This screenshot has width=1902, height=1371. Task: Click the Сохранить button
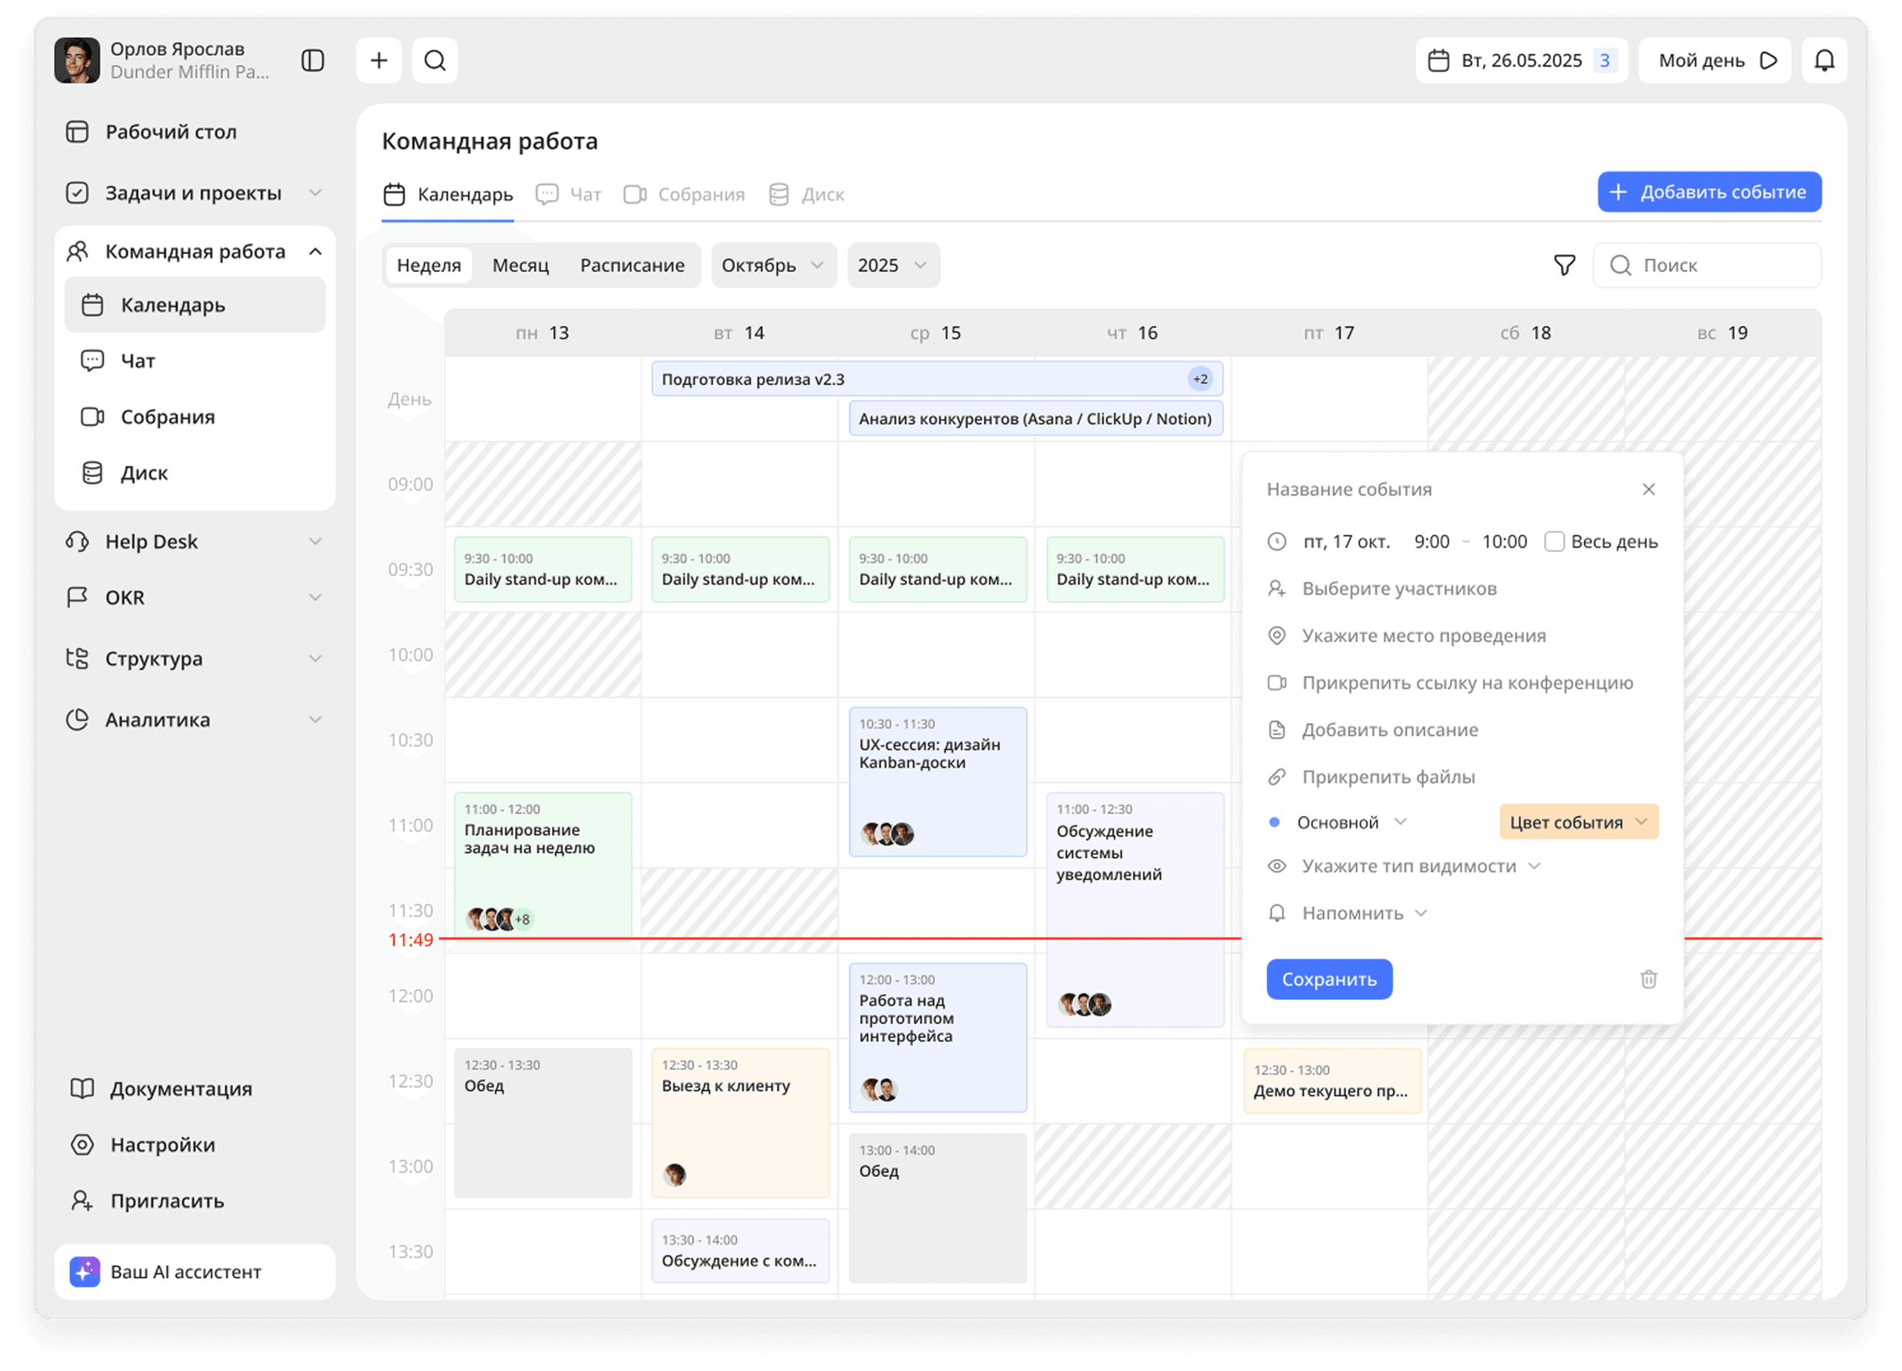pos(1328,979)
